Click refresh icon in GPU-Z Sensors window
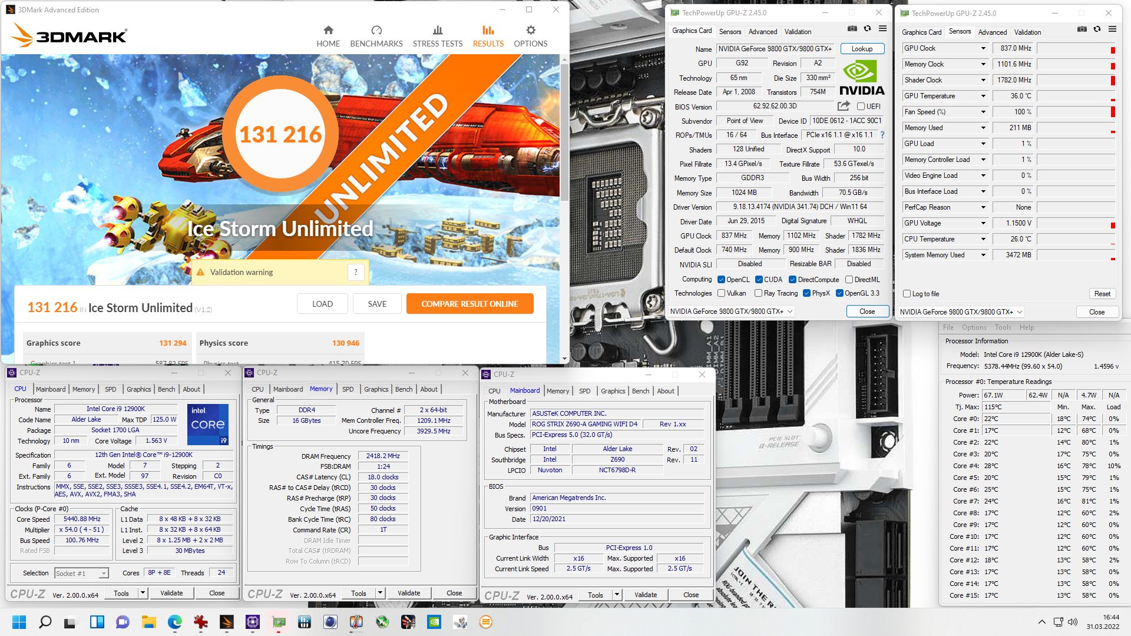Image resolution: width=1131 pixels, height=636 pixels. click(x=1097, y=29)
